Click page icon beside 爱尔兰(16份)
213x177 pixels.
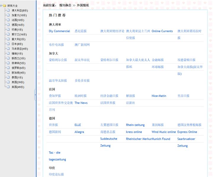click(x=8, y=34)
